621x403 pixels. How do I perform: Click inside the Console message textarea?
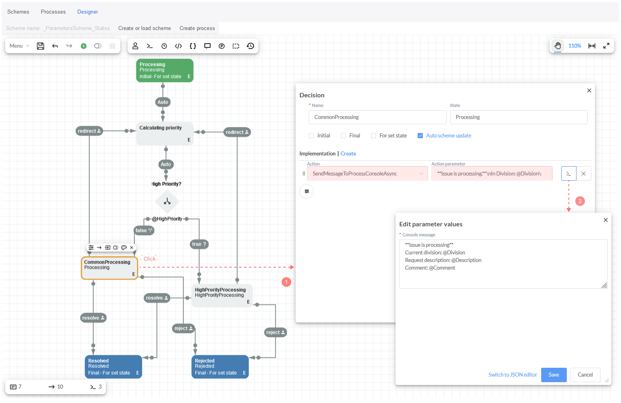[503, 264]
